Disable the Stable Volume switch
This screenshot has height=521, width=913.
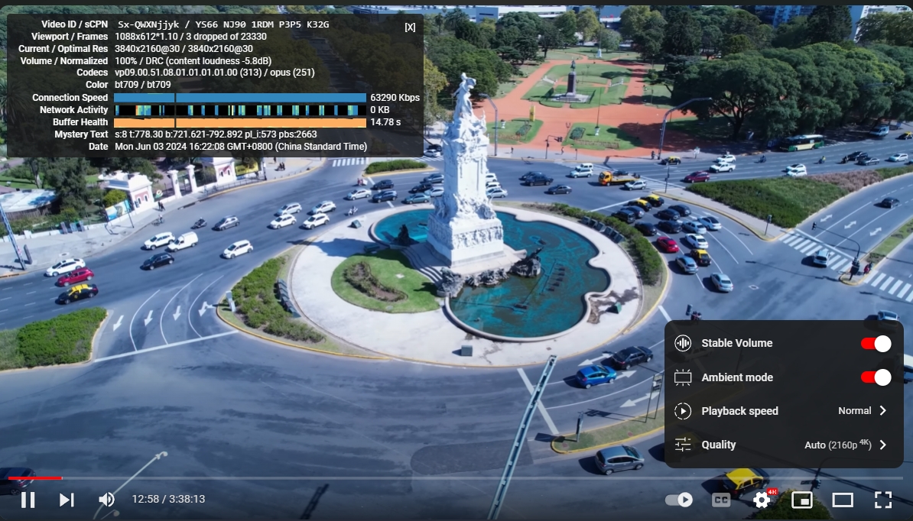[x=876, y=344]
